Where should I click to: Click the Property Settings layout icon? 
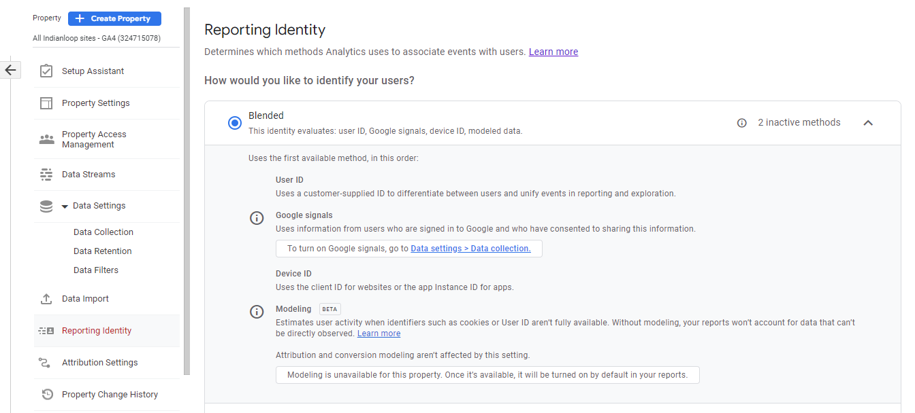click(x=46, y=103)
